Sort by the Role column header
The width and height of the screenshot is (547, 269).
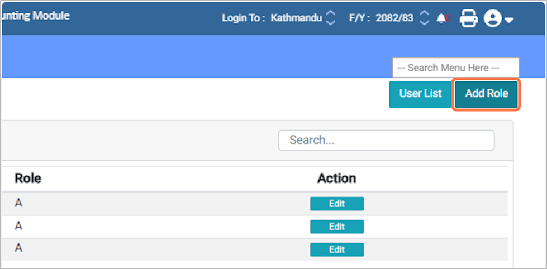coord(28,179)
